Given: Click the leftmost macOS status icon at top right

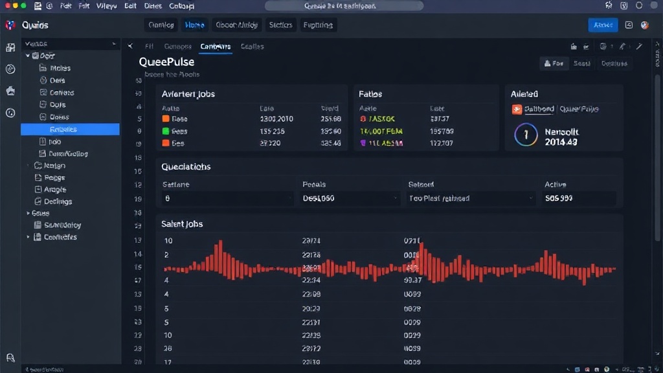Looking at the screenshot, I should tap(609, 5).
